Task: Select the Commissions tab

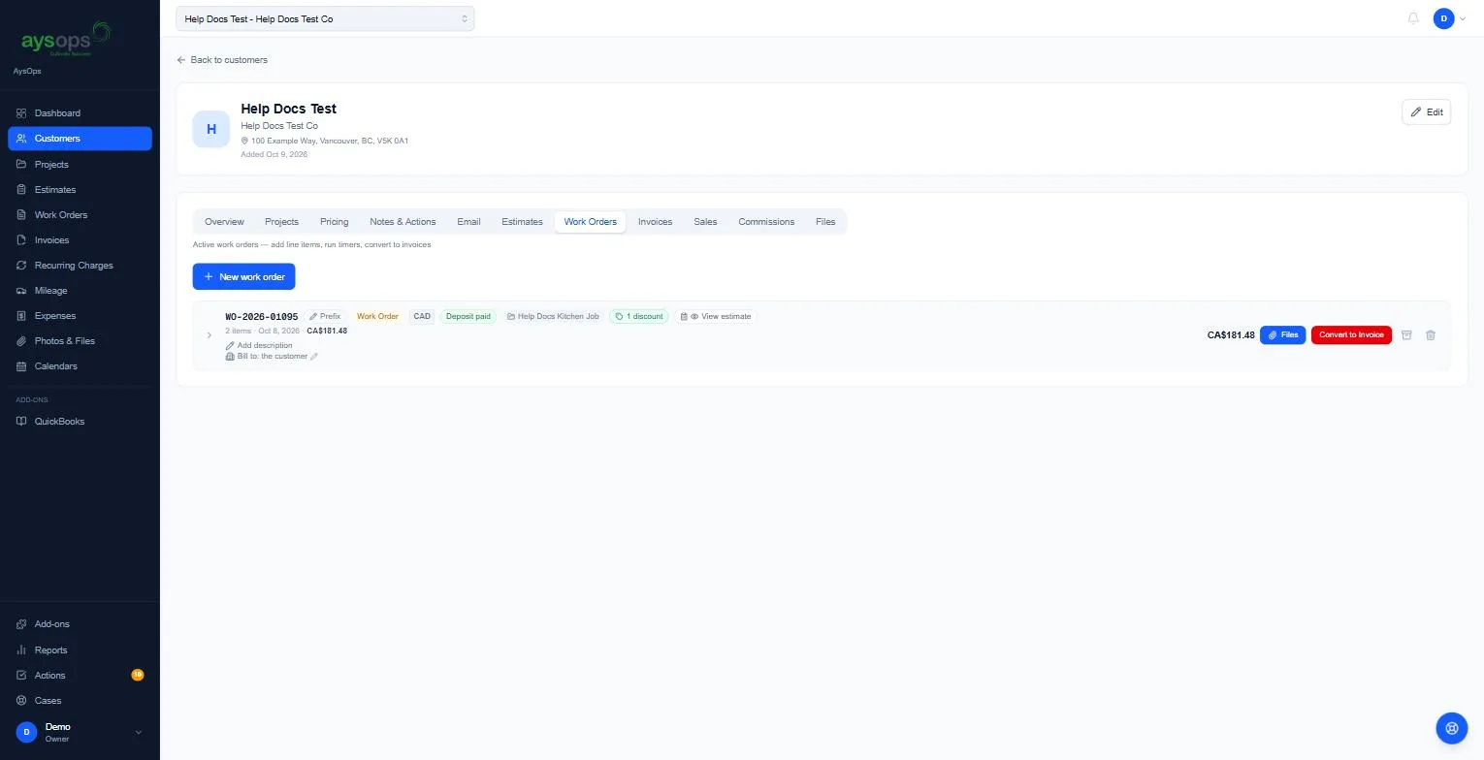Action: click(766, 222)
